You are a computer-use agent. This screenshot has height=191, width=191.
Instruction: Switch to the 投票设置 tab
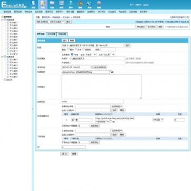[62, 34]
